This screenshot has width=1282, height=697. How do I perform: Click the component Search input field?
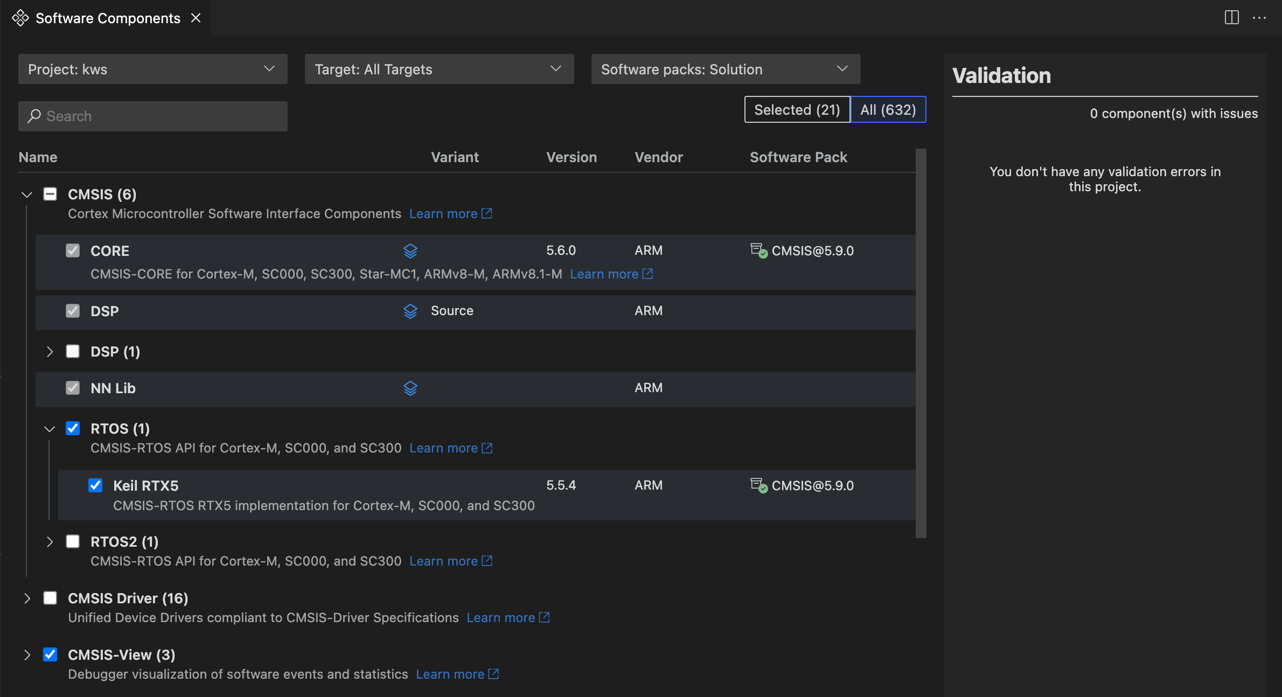pyautogui.click(x=153, y=116)
